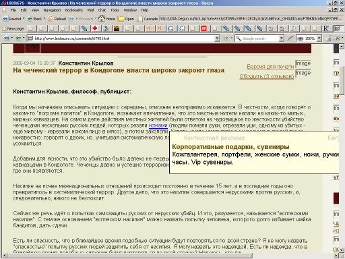This screenshot has height=259, width=345.
Task: Open the Window menu
Action: 130,10
